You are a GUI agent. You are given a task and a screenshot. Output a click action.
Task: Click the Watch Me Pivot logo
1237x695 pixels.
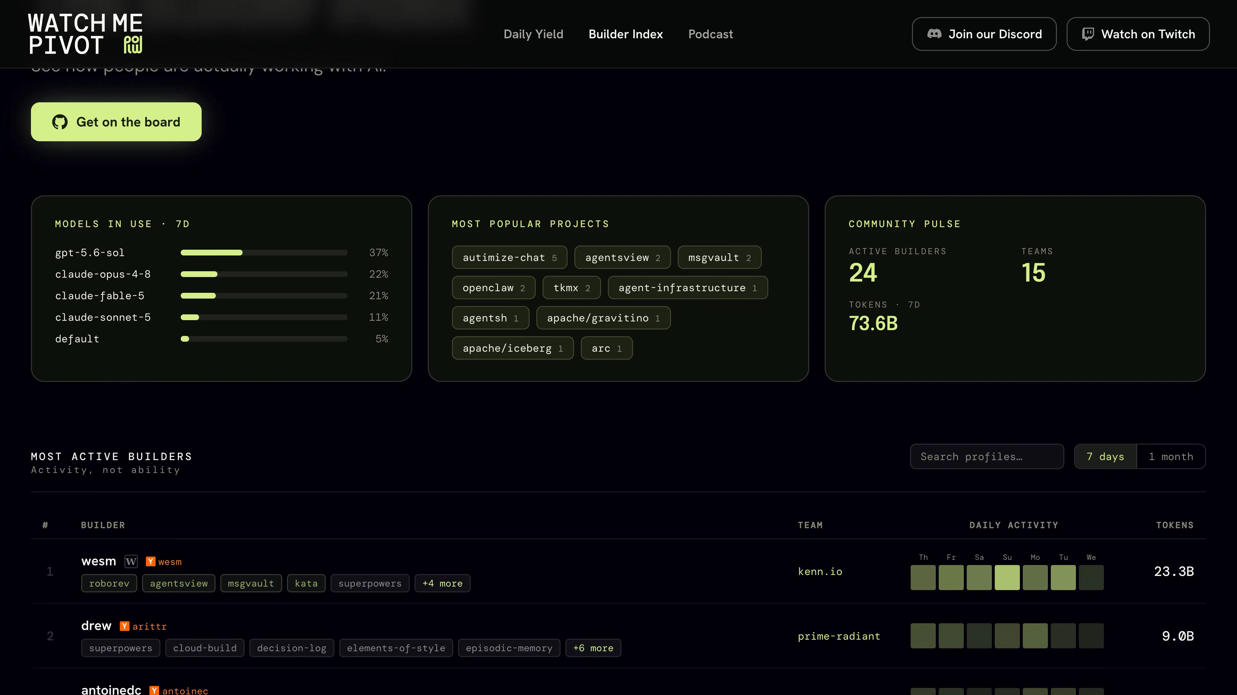85,34
